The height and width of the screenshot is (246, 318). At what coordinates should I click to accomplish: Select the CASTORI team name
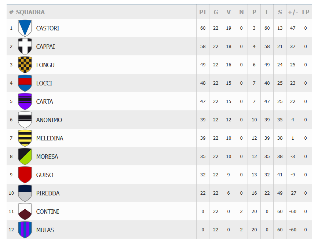48,28
